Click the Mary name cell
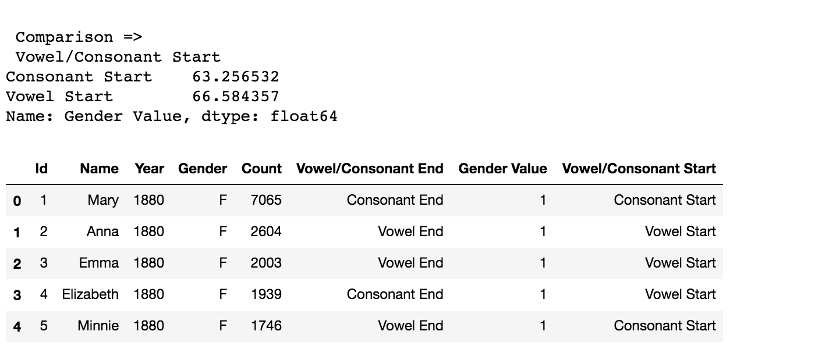Screen dimensions: 829x356 [x=103, y=200]
